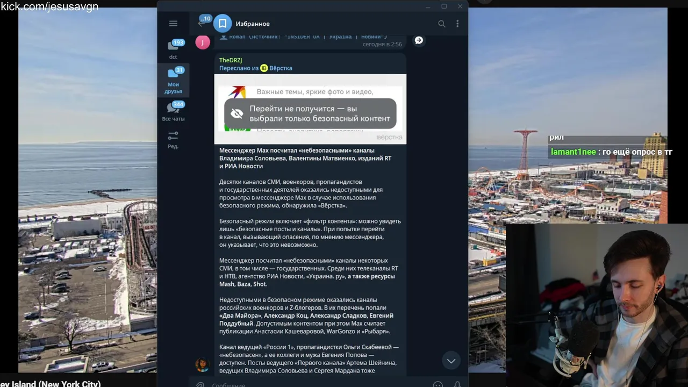This screenshot has height=387, width=688.
Task: Open the three-dot chat options menu
Action: pos(457,24)
